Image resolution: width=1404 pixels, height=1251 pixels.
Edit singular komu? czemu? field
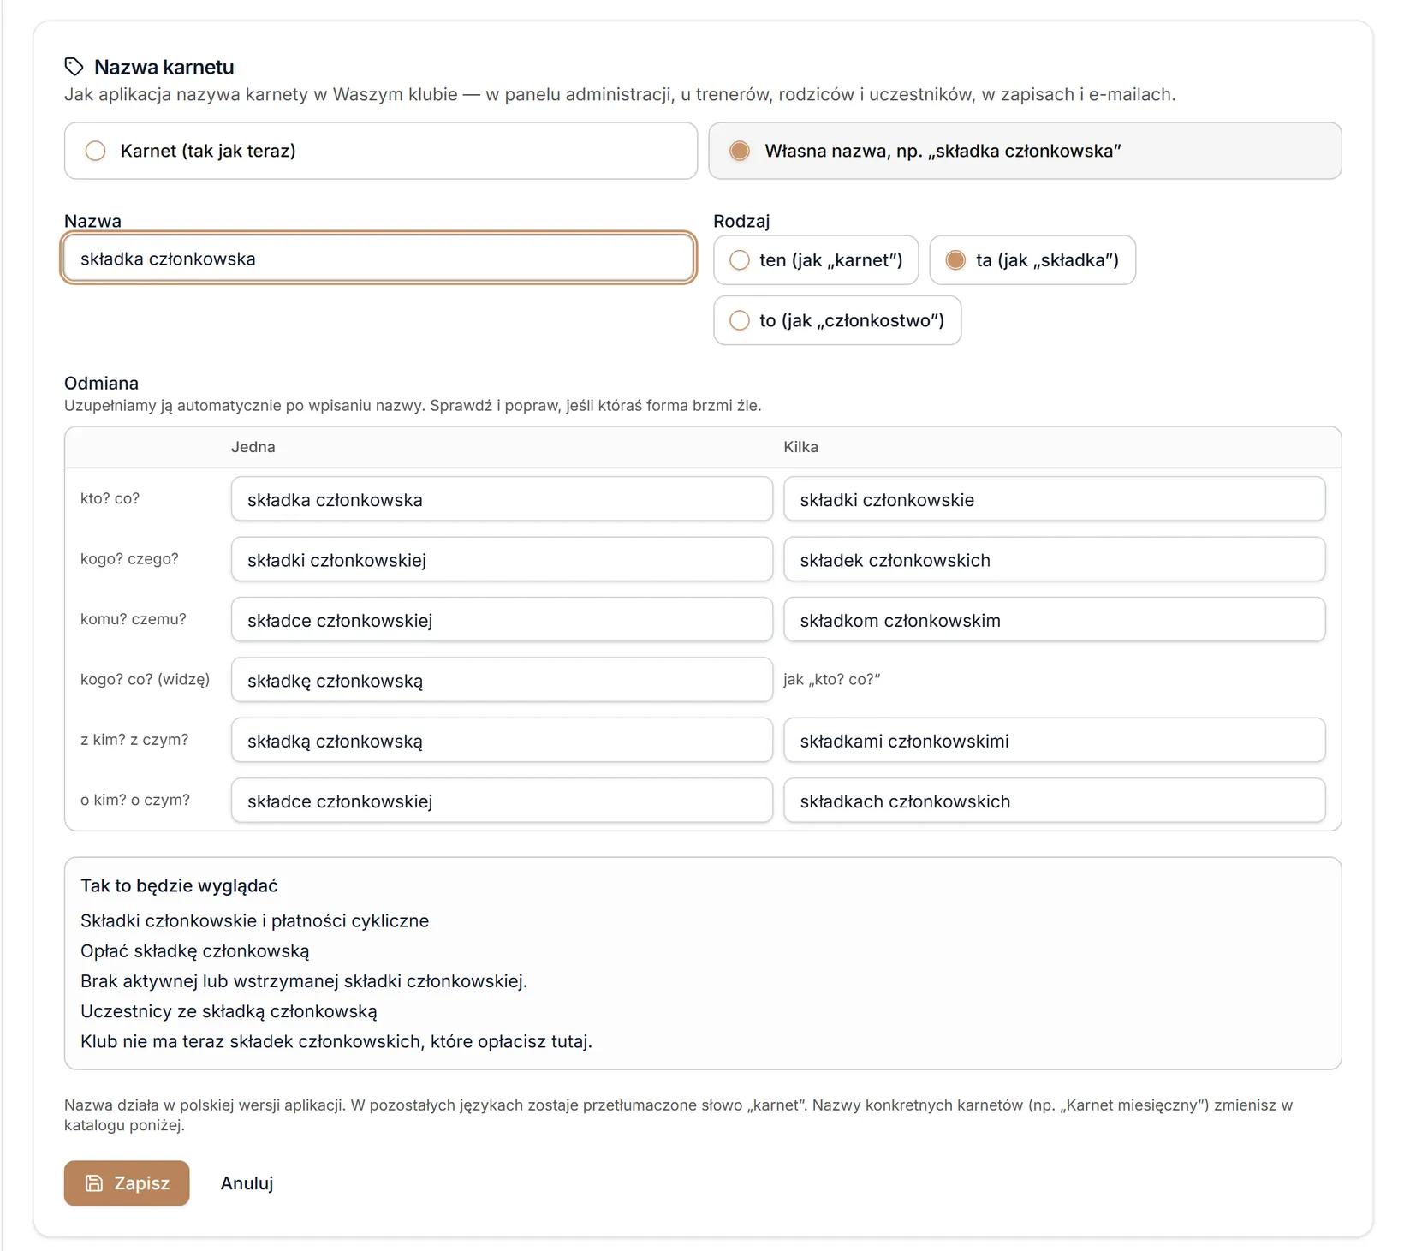(502, 620)
